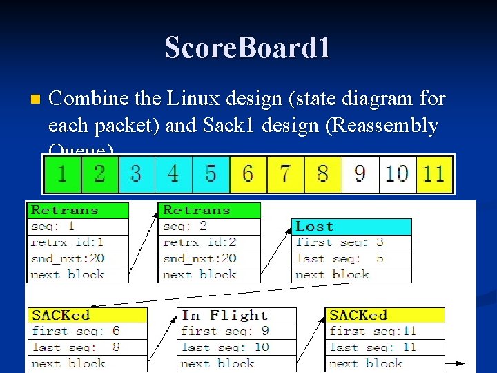Click the 'retrx id:1' row
This screenshot has width=497, height=373.
coord(78,243)
